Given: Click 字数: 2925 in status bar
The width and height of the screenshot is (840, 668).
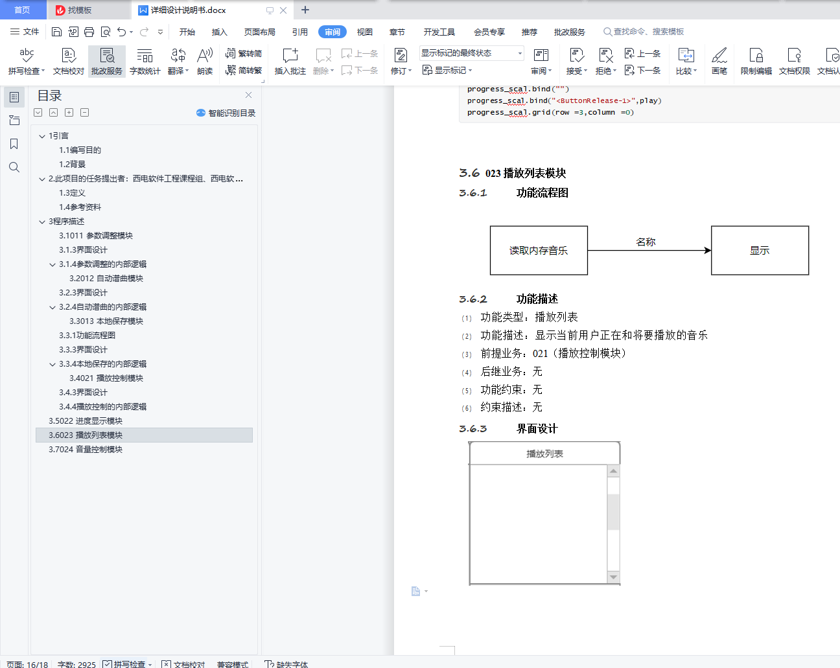Looking at the screenshot, I should (x=76, y=663).
